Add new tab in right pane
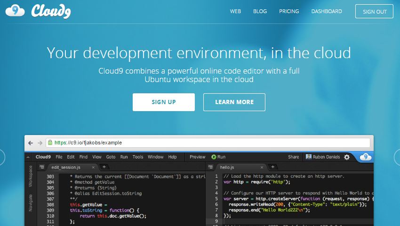The image size is (400, 226). coord(272,167)
